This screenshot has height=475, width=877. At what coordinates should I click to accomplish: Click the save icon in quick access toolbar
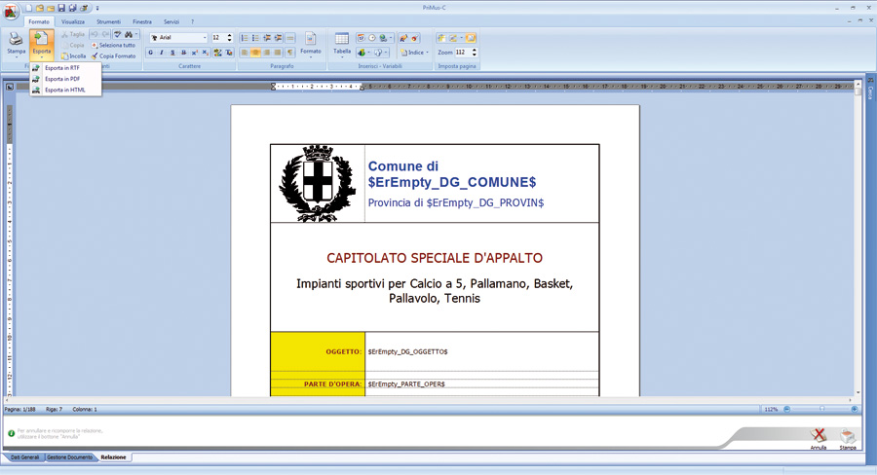(x=61, y=8)
